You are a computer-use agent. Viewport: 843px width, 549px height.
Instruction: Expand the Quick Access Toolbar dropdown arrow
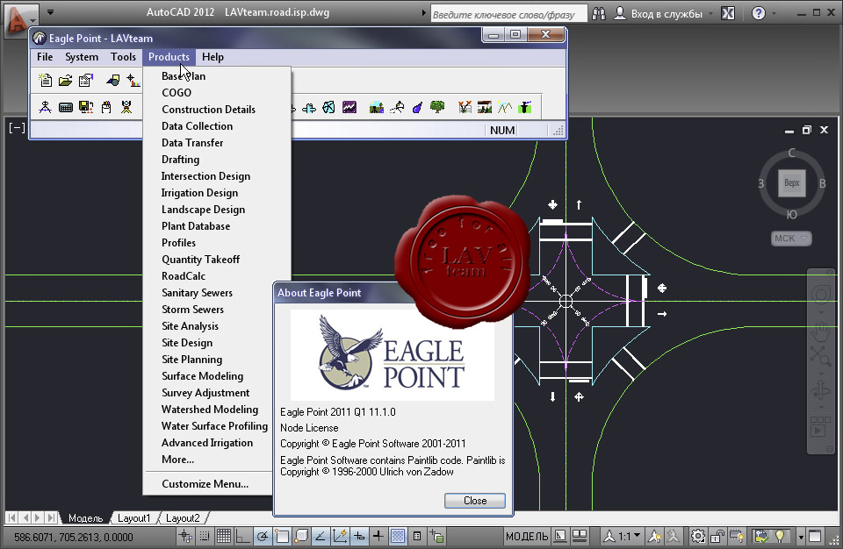50,11
